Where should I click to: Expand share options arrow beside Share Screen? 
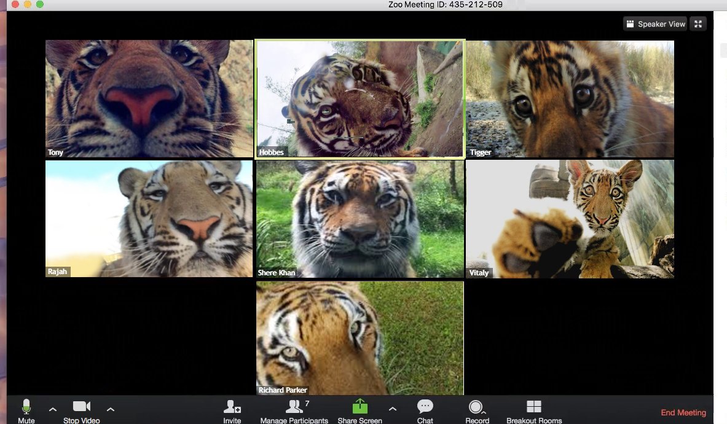(393, 409)
